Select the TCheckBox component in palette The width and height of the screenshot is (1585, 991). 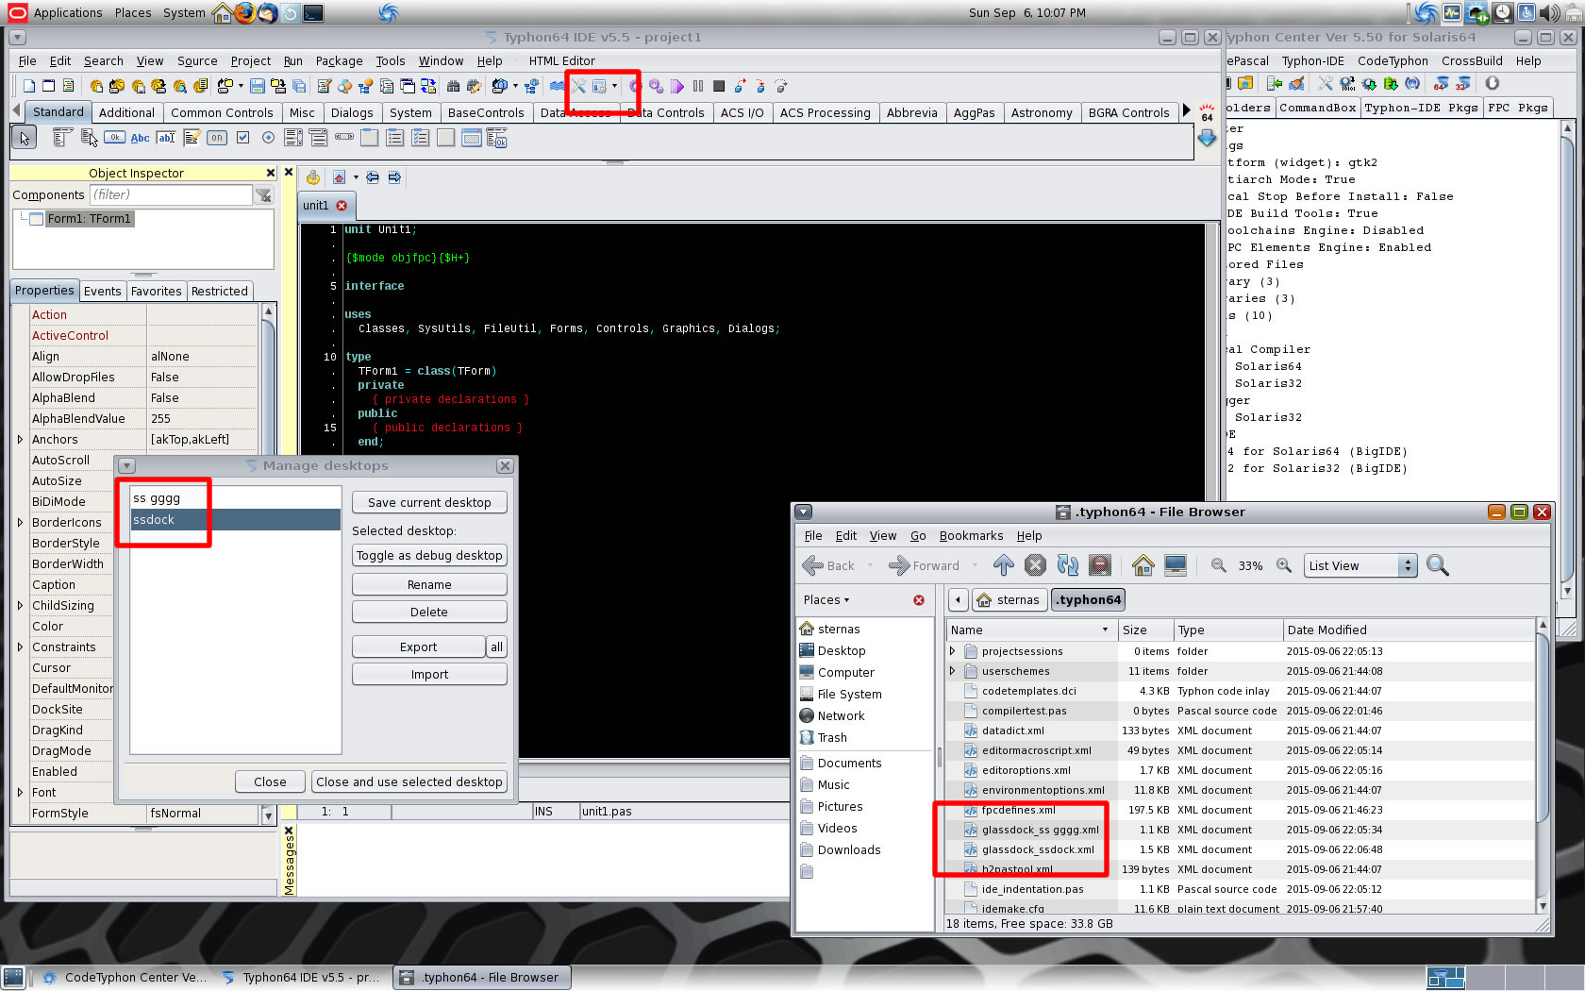tap(242, 138)
